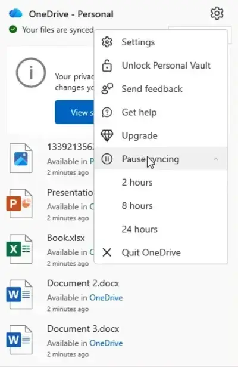Collapse the Pause syncing submenu chevron
238x367 pixels.
tap(216, 159)
